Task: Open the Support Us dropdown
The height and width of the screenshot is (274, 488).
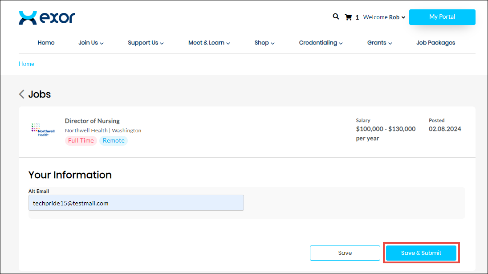Action: 146,43
